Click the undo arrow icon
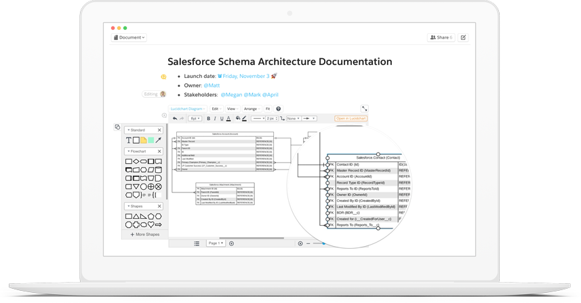Viewport: 581px width, 303px height. coord(175,119)
